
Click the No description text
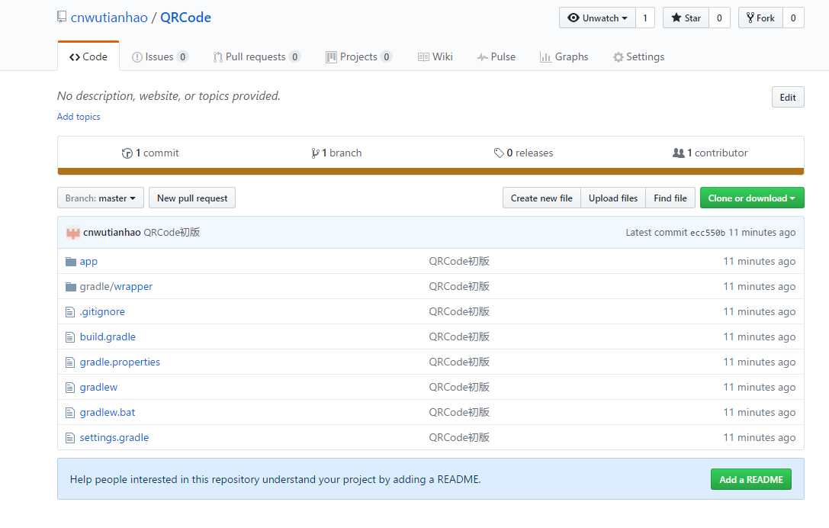pyautogui.click(x=169, y=96)
